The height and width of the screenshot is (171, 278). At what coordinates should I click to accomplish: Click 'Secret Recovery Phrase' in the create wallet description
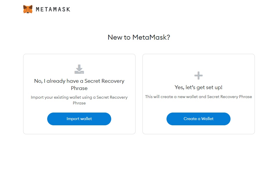tap(229, 97)
